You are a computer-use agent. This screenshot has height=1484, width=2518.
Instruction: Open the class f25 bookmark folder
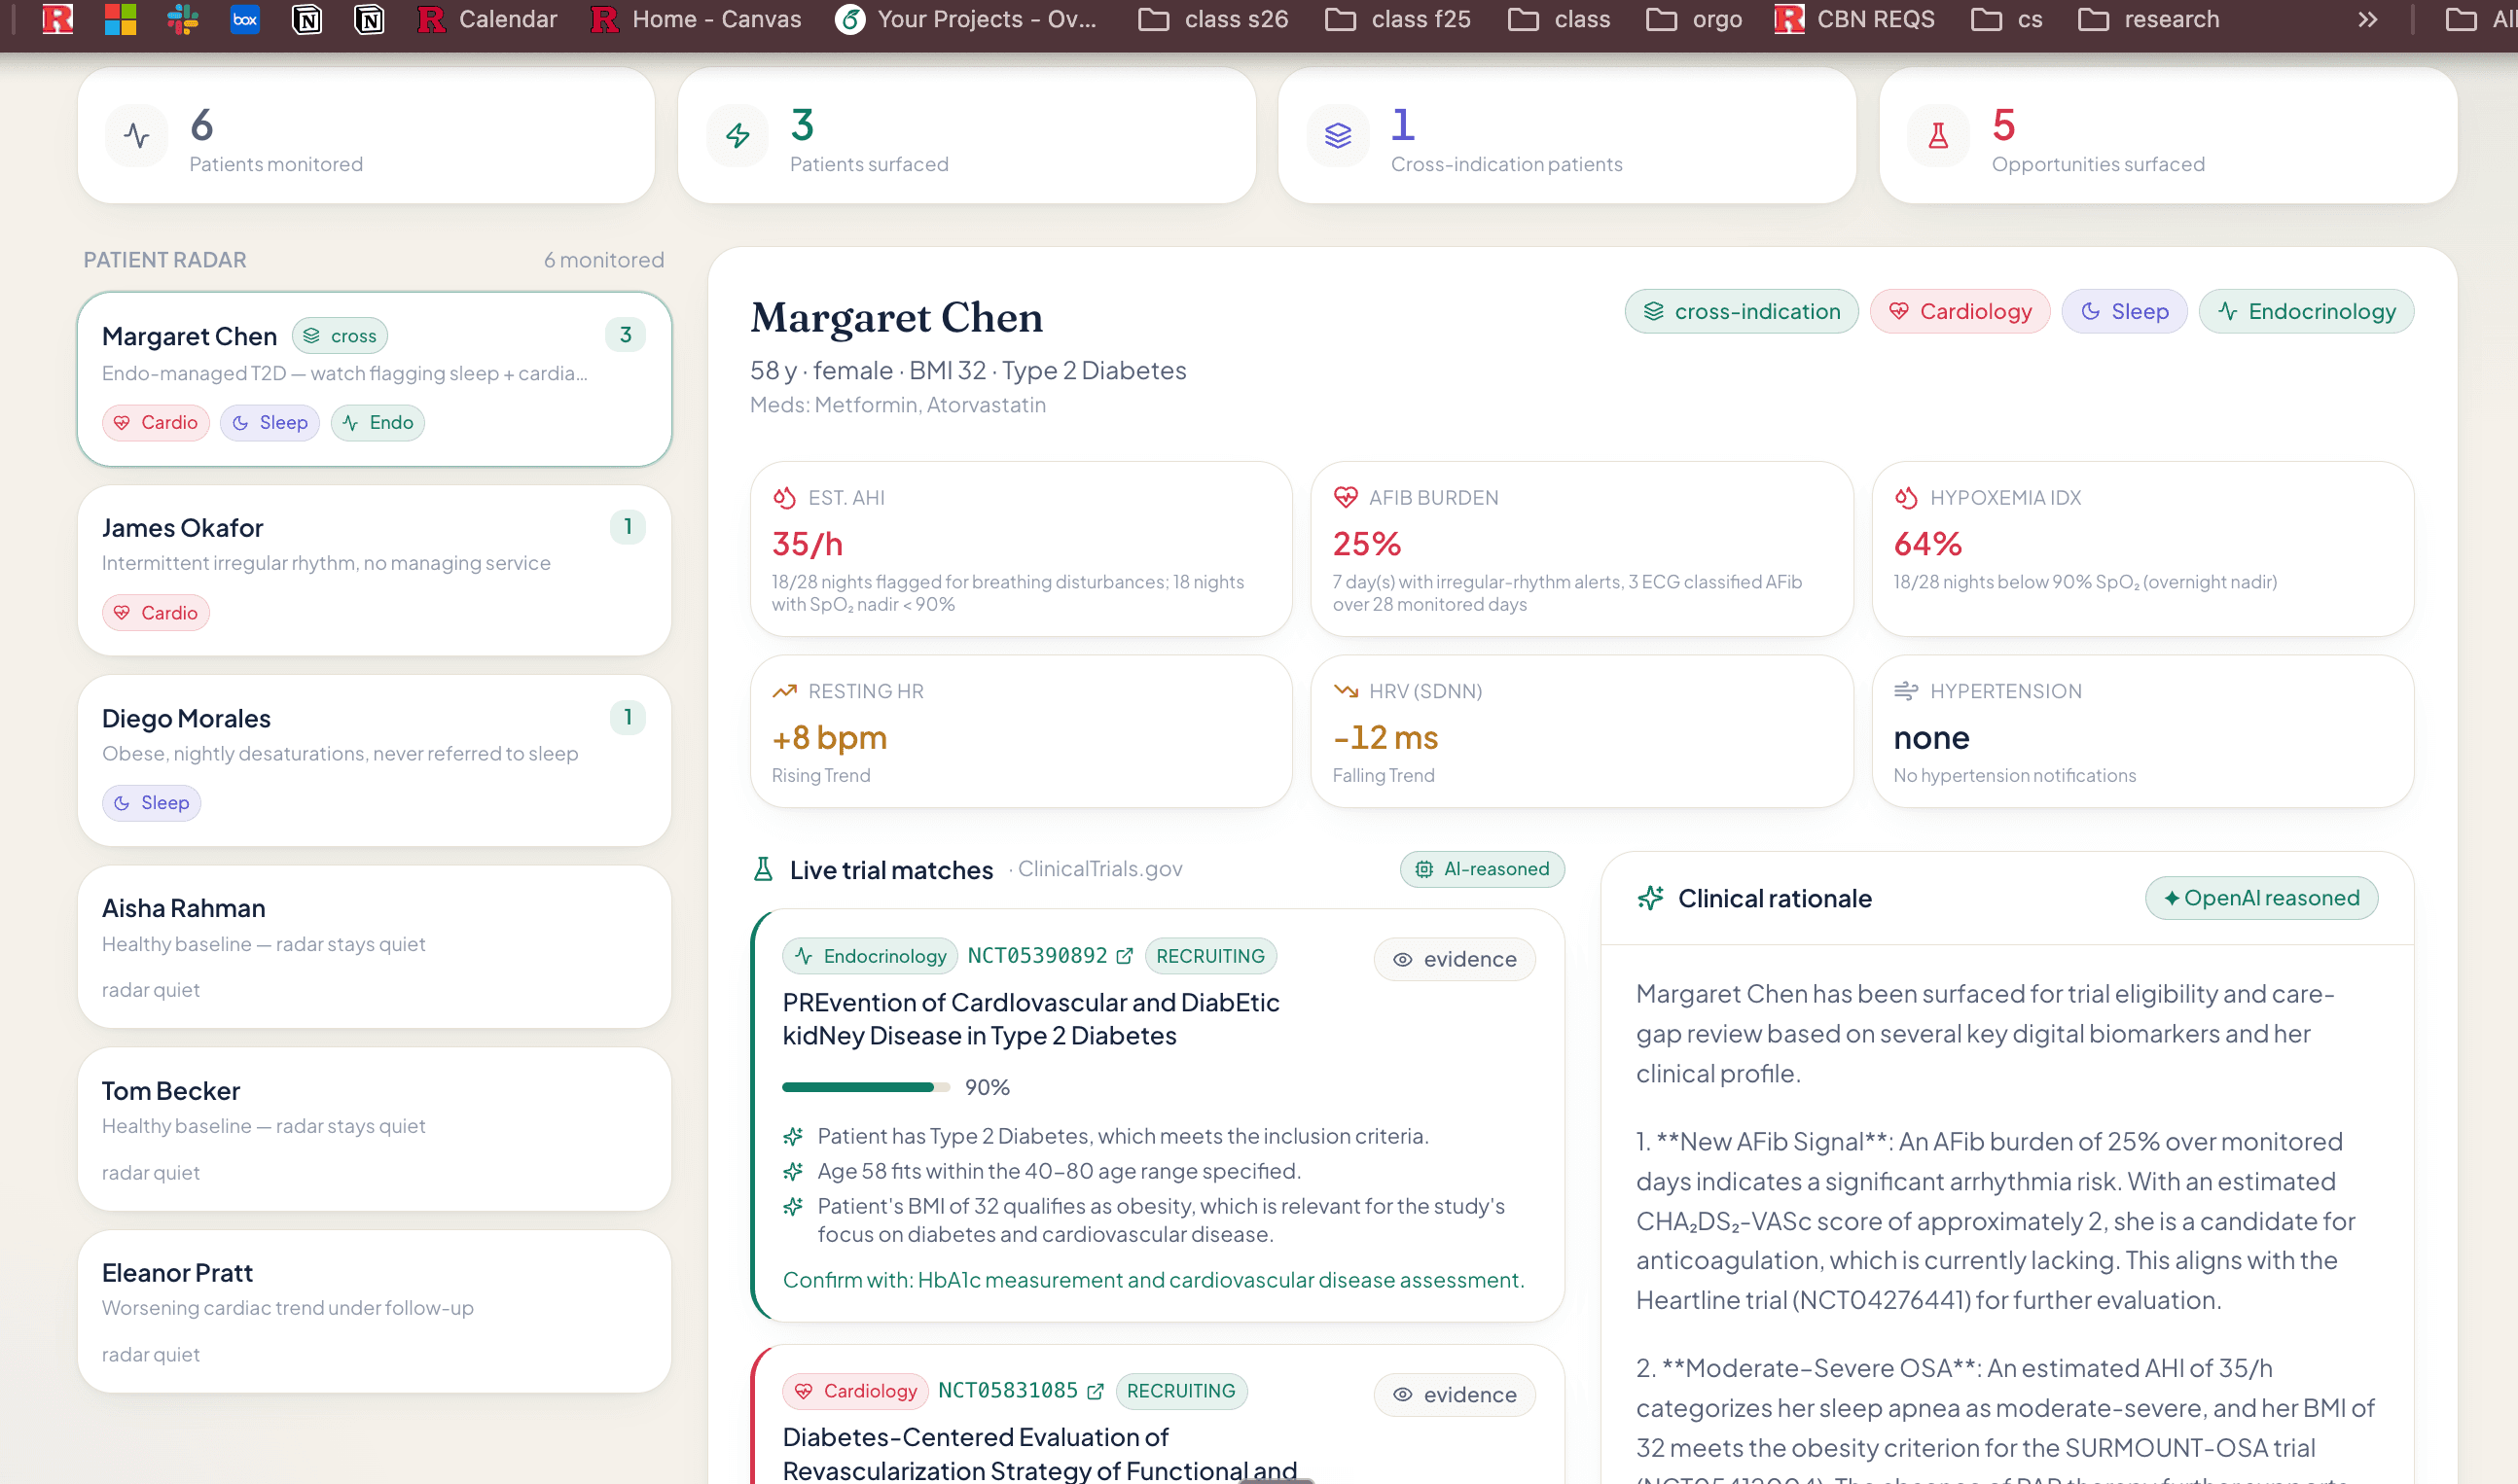pyautogui.click(x=1398, y=19)
